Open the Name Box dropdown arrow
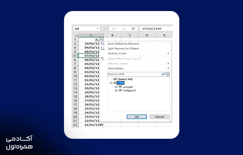Image resolution: width=243 pixels, height=155 pixels. (x=98, y=29)
